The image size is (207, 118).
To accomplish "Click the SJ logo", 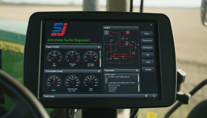I will click(x=59, y=30).
